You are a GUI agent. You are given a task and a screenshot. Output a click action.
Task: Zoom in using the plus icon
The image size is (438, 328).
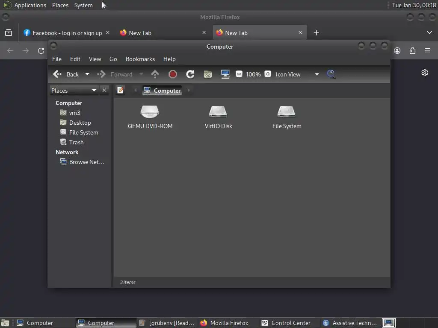pyautogui.click(x=268, y=74)
